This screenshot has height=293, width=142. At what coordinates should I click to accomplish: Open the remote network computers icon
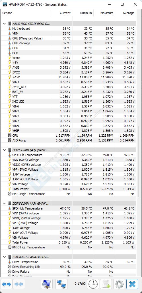point(61,284)
